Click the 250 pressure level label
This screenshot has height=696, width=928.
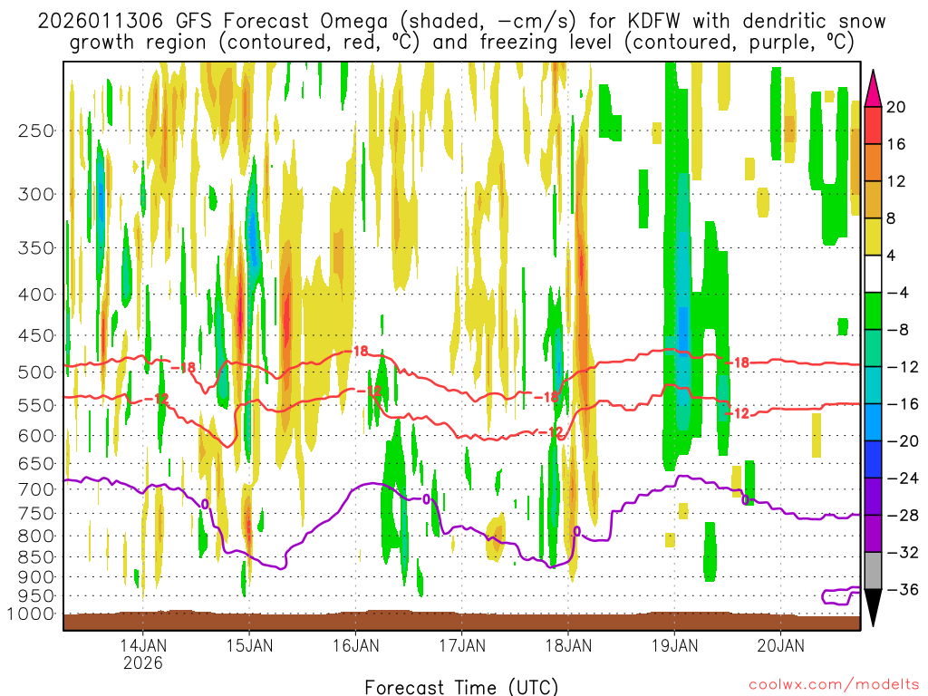click(36, 130)
